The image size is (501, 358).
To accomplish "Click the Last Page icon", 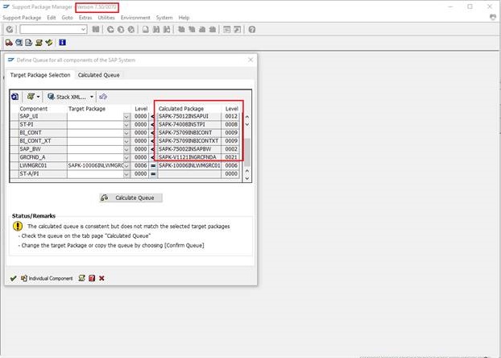I will [212, 30].
